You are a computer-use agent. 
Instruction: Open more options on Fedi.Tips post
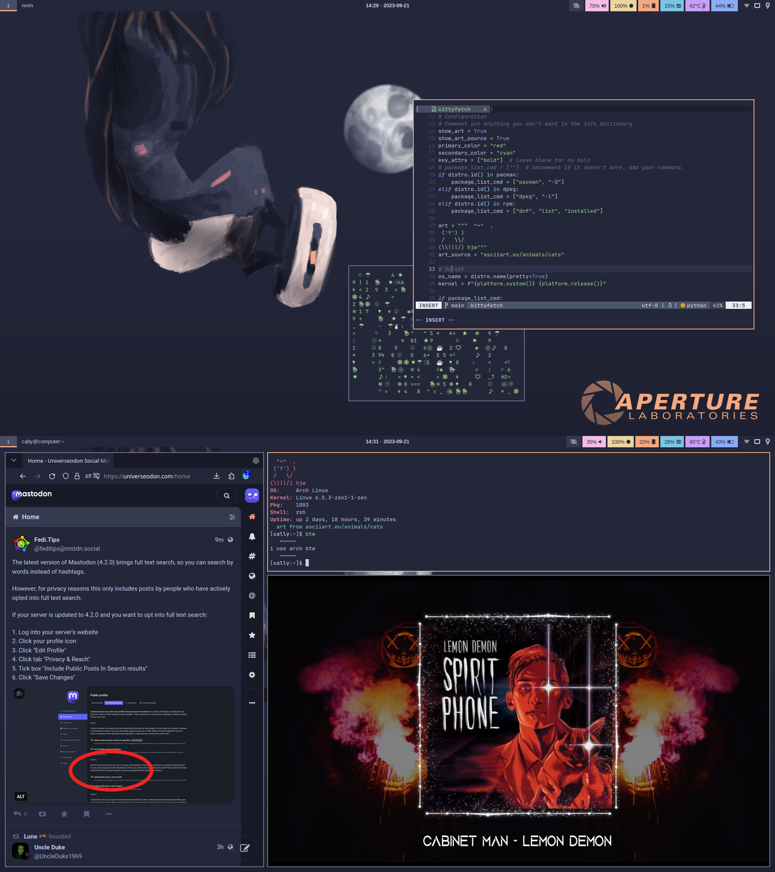click(109, 814)
